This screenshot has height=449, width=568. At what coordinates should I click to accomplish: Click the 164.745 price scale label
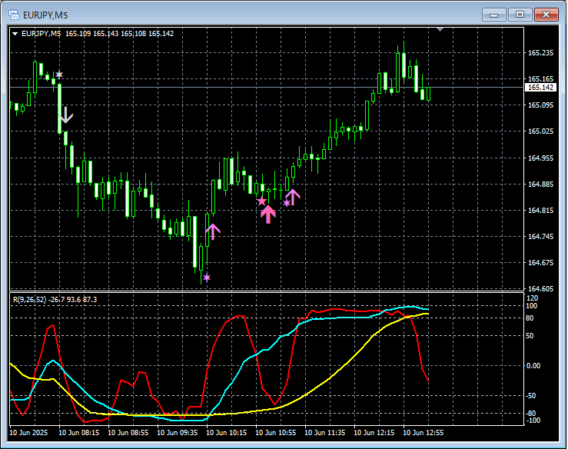click(540, 237)
